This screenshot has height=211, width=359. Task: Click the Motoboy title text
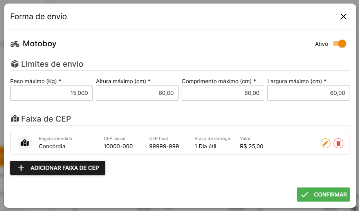pos(40,44)
